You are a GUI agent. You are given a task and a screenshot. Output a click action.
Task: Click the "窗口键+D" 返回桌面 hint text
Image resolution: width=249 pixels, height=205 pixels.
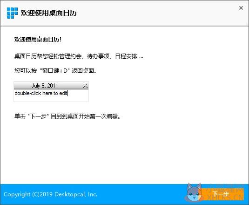click(x=55, y=70)
